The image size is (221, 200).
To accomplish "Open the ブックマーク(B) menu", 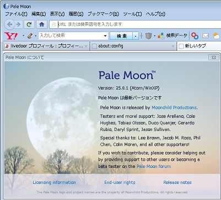I will point(103,14).
